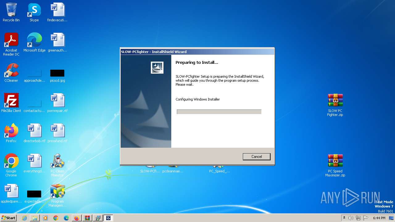
Task: Open Windows Explorer from taskbar
Action: (x=35, y=218)
